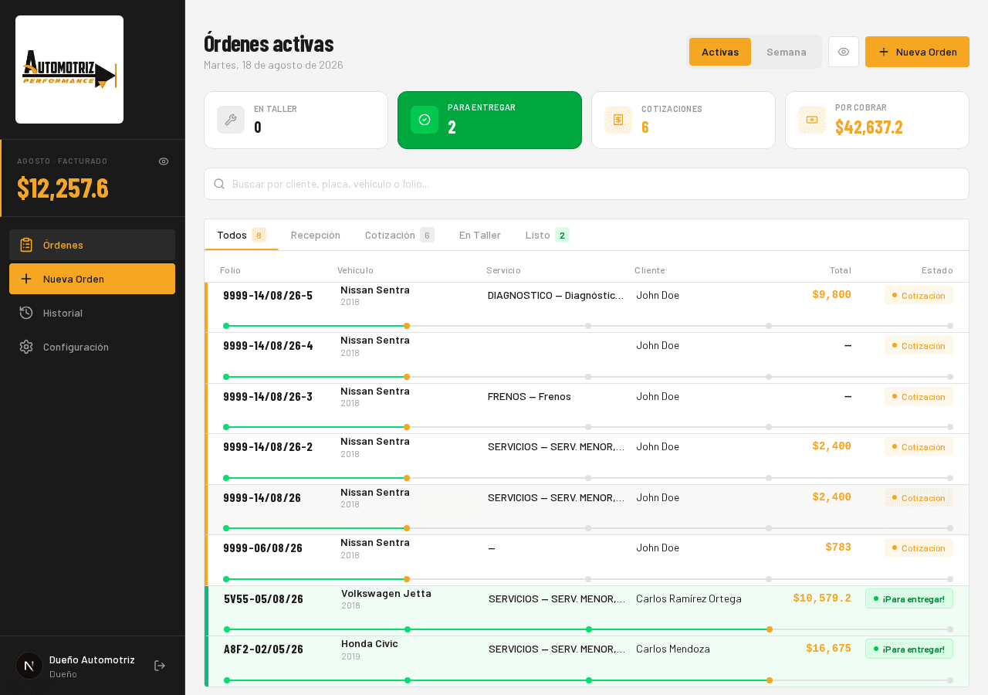Select the Todos tab
This screenshot has height=695, width=988.
click(x=242, y=235)
